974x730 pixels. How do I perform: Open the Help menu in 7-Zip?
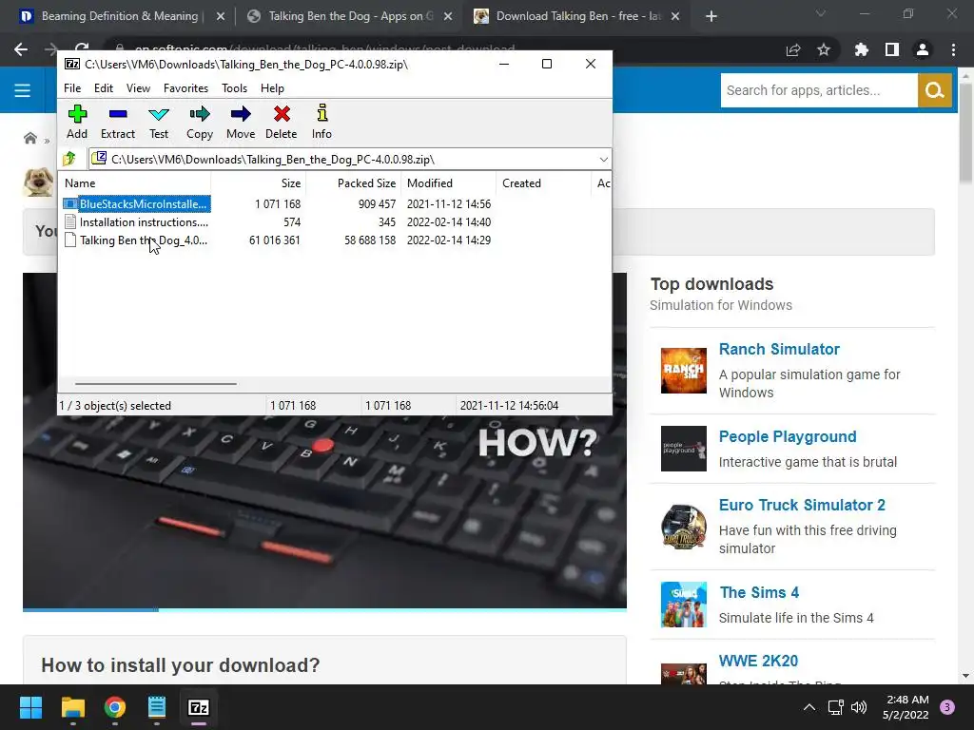[272, 88]
